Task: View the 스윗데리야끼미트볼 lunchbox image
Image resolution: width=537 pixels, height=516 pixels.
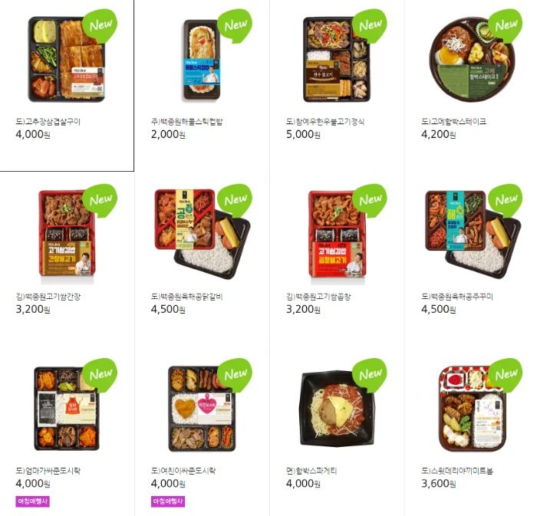Action: (x=473, y=409)
